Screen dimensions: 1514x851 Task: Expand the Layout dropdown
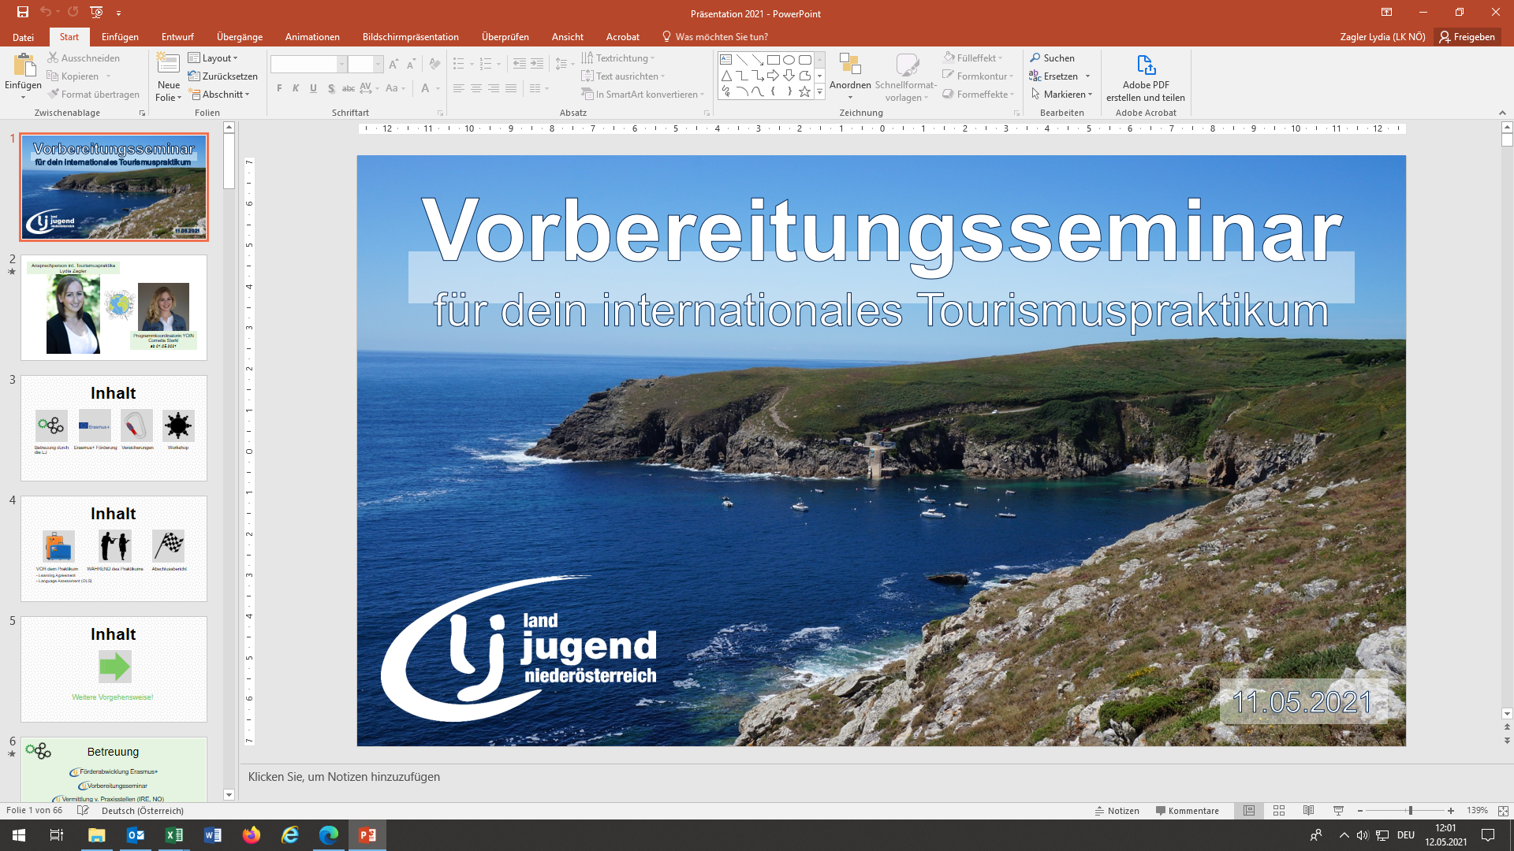tap(213, 58)
